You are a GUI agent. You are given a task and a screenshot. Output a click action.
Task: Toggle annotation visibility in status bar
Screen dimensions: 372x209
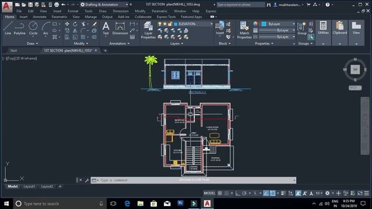(298, 193)
